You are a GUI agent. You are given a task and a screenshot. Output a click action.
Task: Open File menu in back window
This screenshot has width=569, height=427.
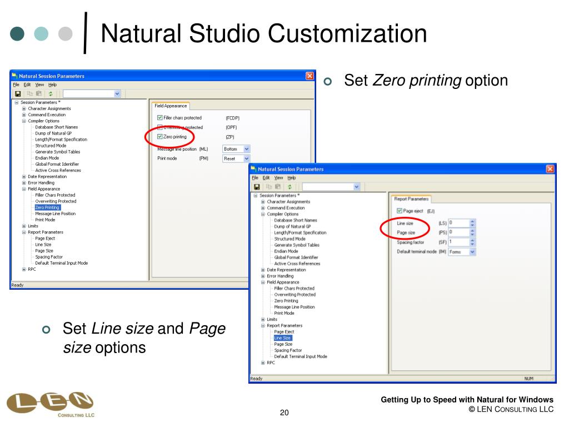pyautogui.click(x=16, y=85)
